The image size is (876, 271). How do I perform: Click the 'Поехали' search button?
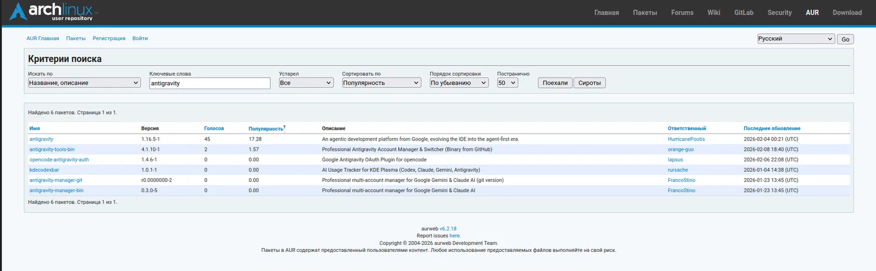pos(555,83)
